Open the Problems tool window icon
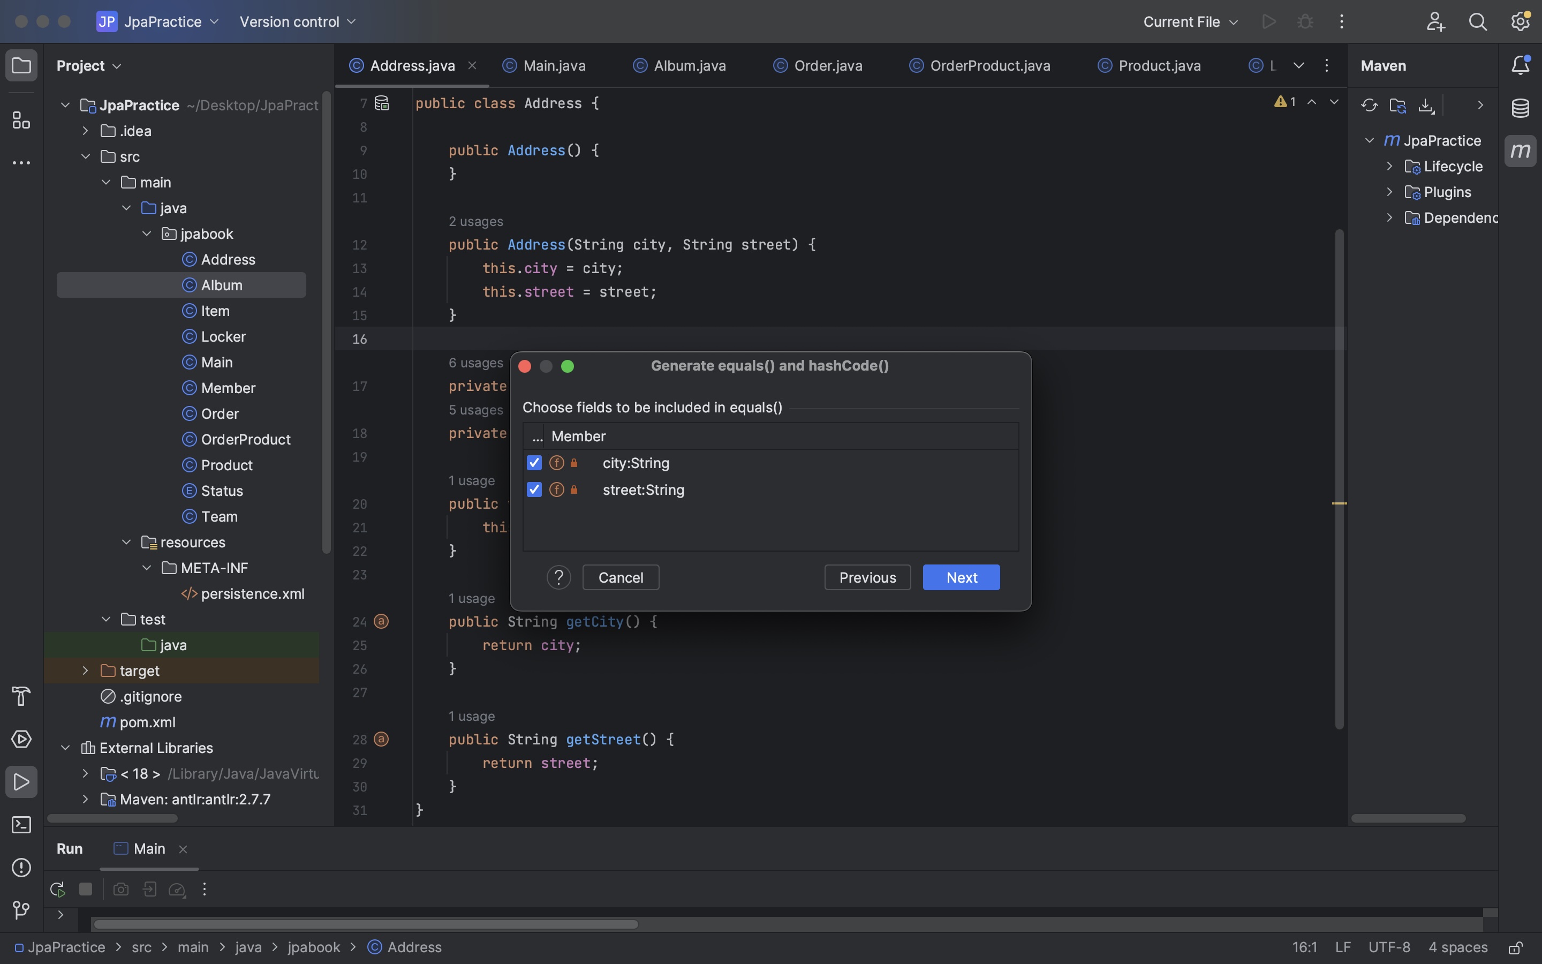Screen dimensions: 1542x964 pyautogui.click(x=21, y=868)
